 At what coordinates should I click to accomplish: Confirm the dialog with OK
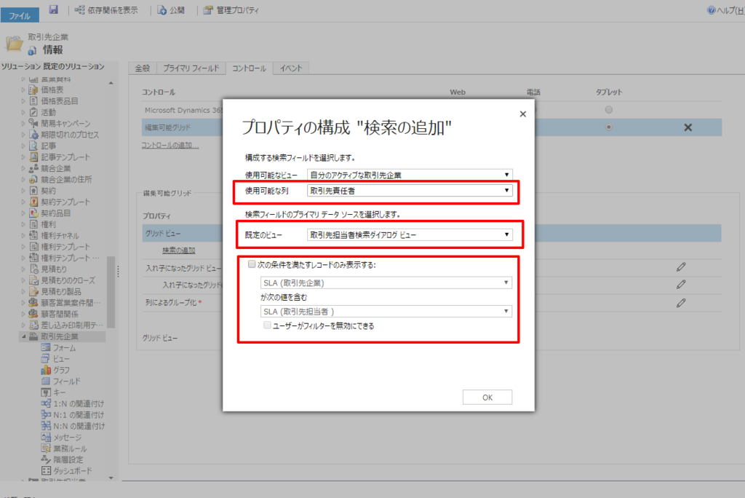(x=487, y=397)
